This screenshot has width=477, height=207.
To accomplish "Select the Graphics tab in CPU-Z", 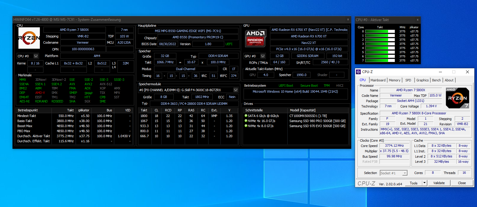I will pyautogui.click(x=422, y=80).
